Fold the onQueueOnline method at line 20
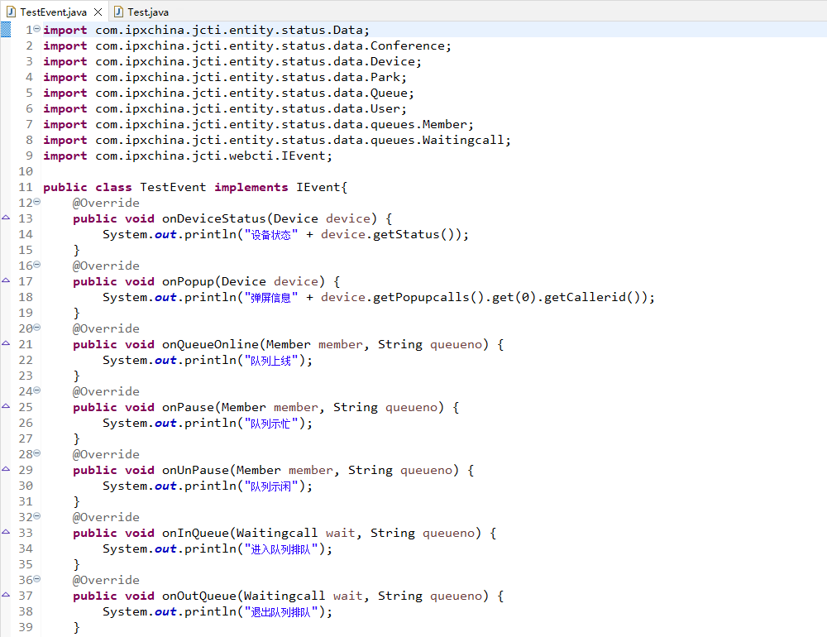 36,328
